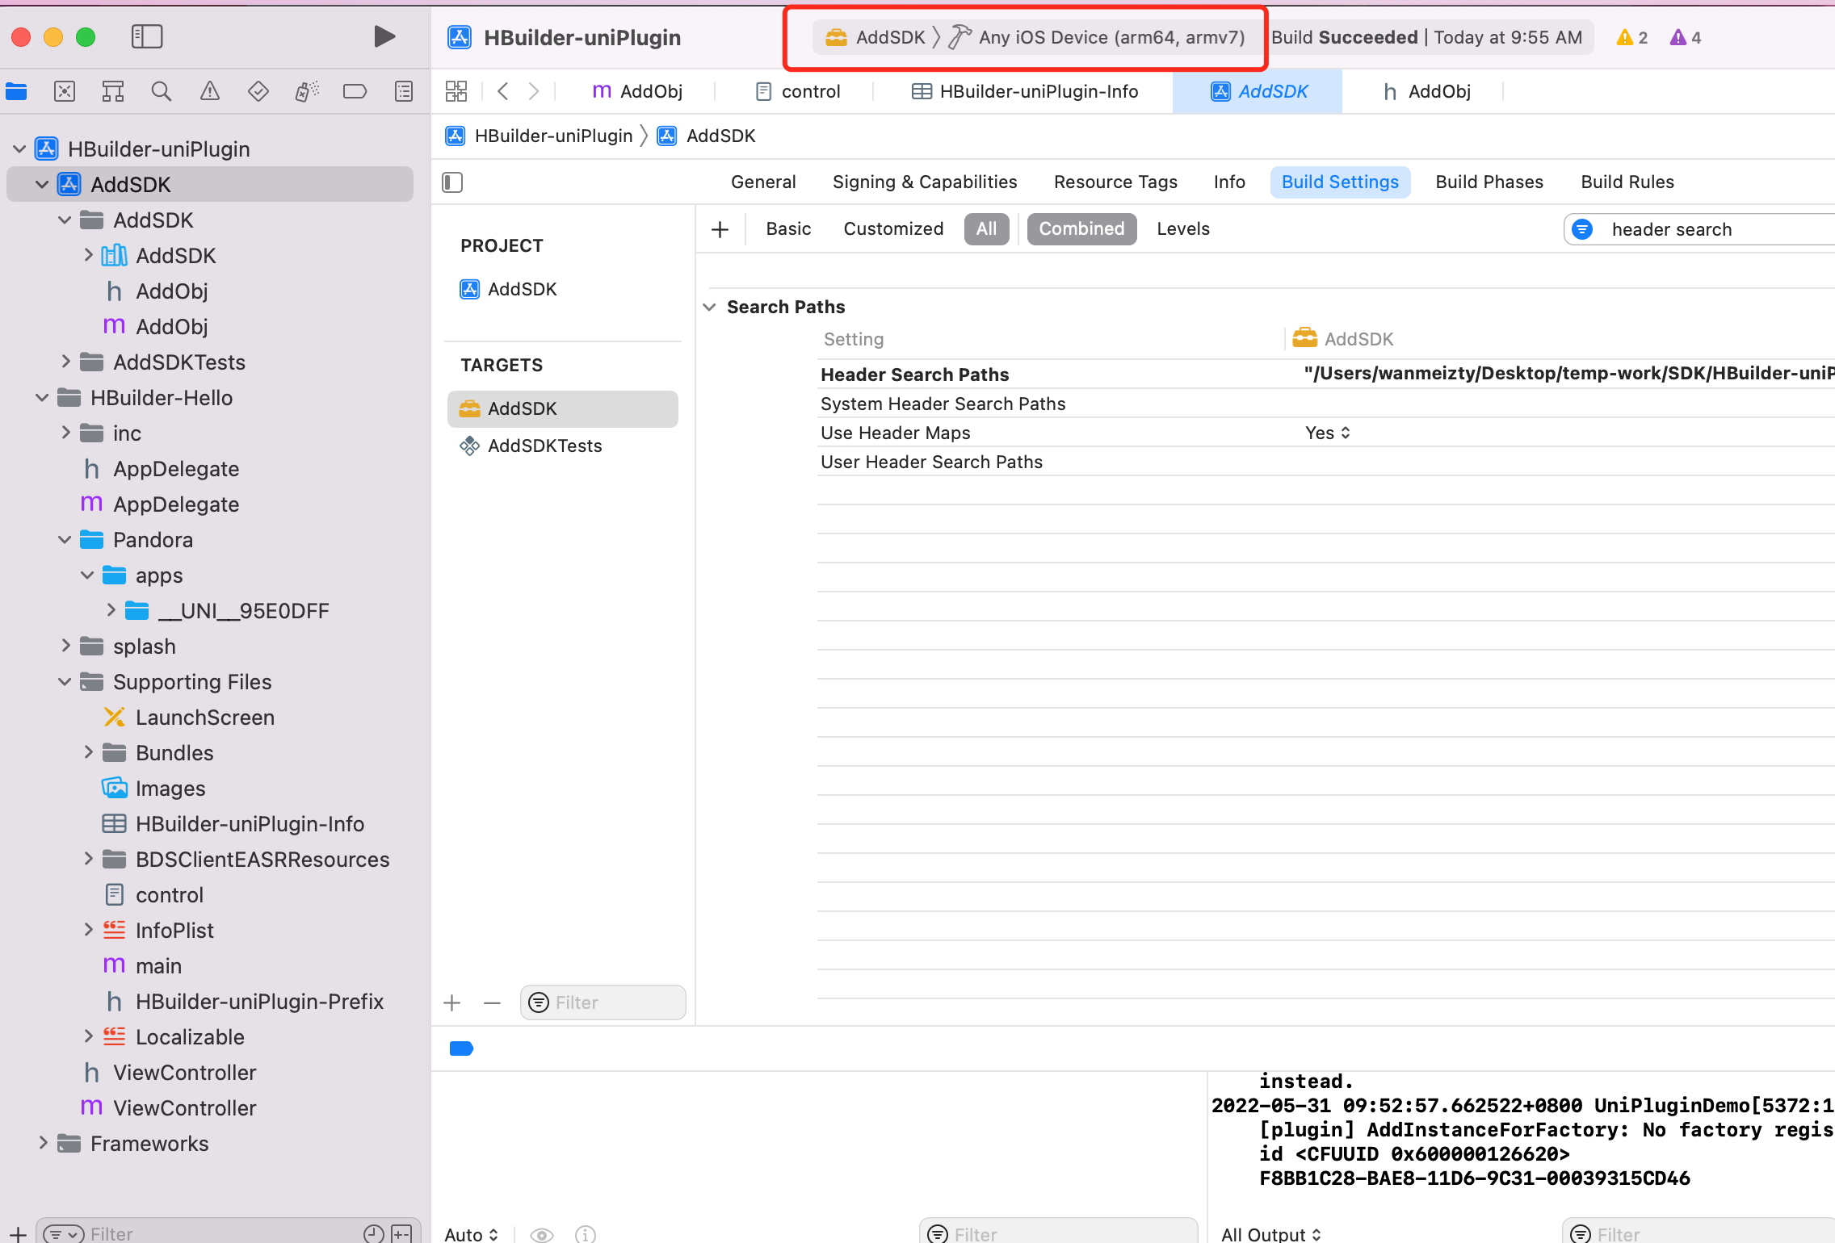Collapse the Search Paths section

(709, 308)
